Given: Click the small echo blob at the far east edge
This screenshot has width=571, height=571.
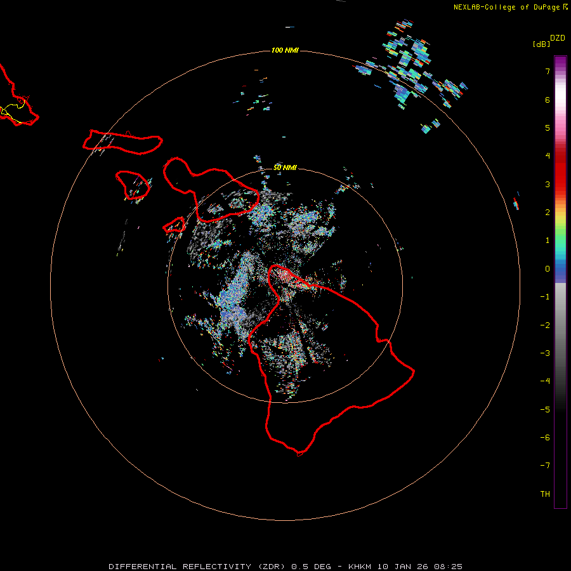Looking at the screenshot, I should 516,202.
